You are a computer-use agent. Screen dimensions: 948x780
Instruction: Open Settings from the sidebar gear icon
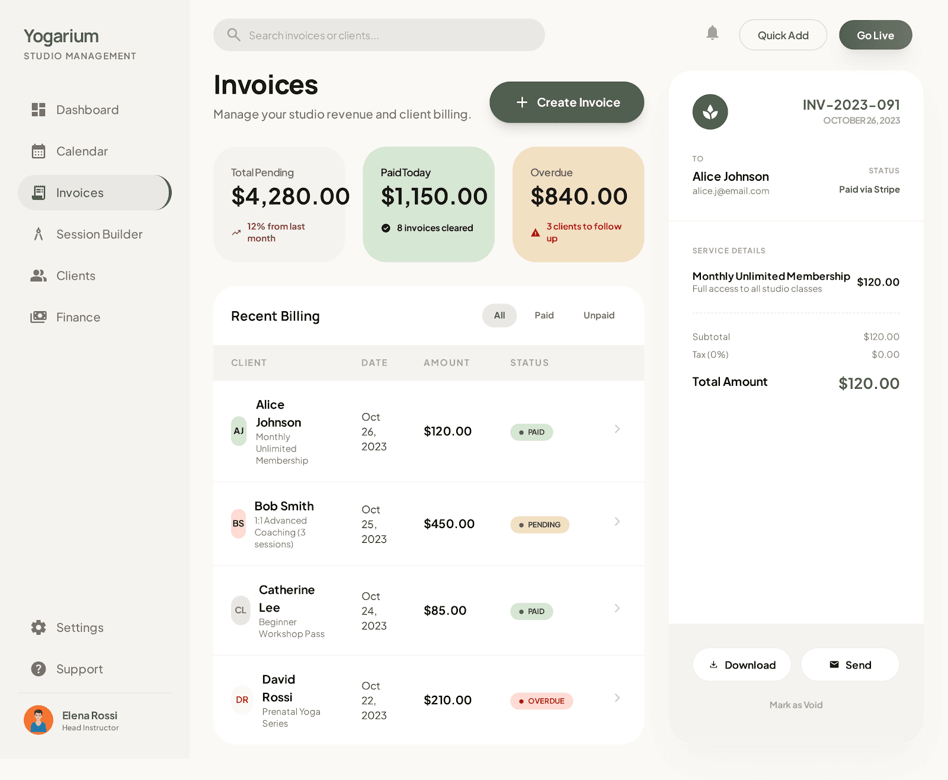click(38, 627)
